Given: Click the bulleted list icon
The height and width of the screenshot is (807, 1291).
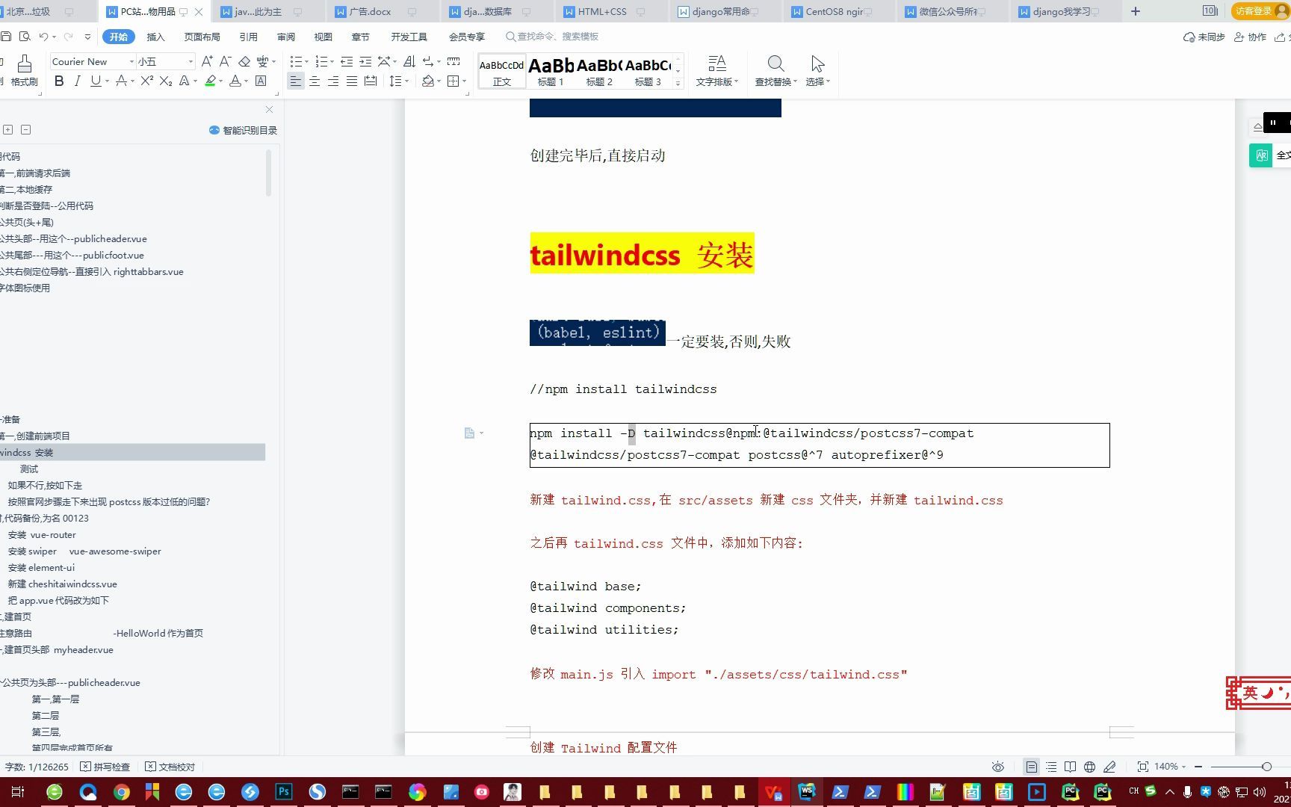Looking at the screenshot, I should pos(296,61).
